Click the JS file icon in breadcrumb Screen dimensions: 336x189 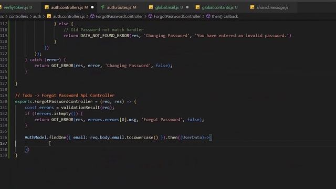click(x=49, y=16)
